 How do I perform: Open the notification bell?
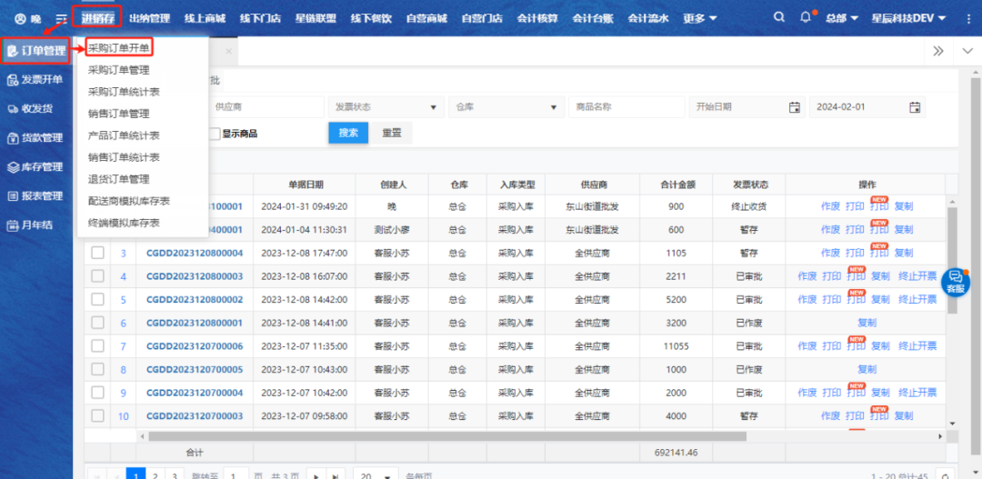tap(806, 18)
